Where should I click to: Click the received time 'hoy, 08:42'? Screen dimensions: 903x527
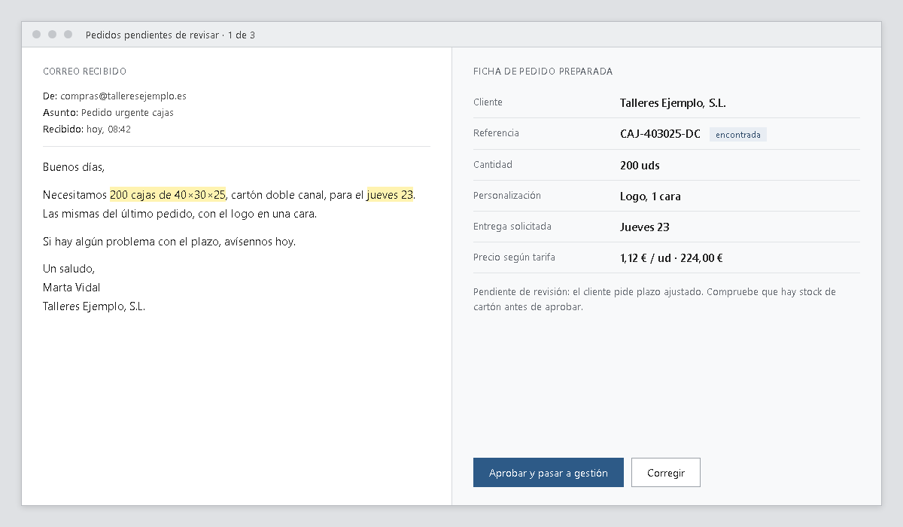click(109, 129)
